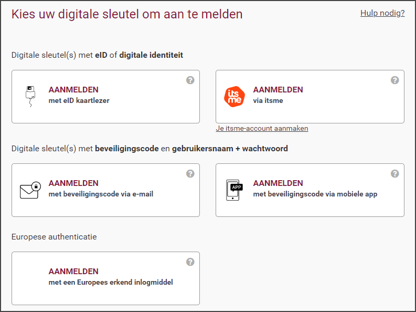This screenshot has height=312, width=416.
Task: Click the 'met beveiligingscode via e-mail' subtitle
Action: (x=101, y=194)
